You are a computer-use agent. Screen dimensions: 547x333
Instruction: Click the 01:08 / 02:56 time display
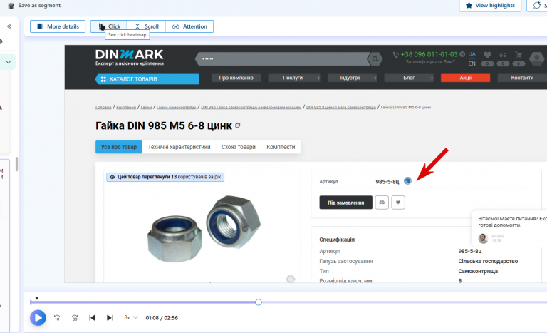(162, 318)
